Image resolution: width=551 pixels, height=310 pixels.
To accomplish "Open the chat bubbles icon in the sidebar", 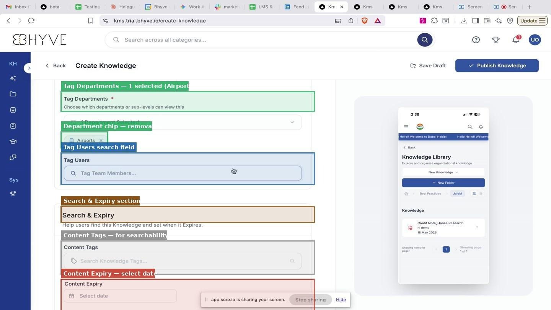I will click(13, 157).
